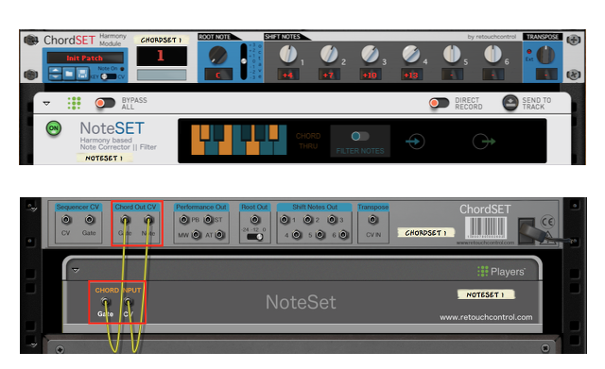Click the Shift Notes knob 1
The height and width of the screenshot is (369, 605).
point(287,55)
